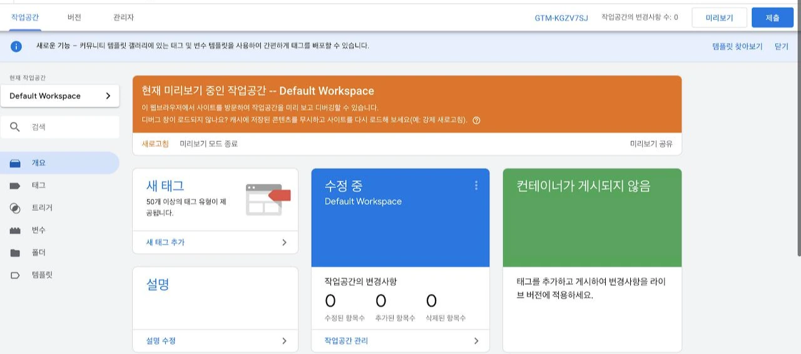Click the 수정된 항목수 count label
The height and width of the screenshot is (354, 801).
344,318
